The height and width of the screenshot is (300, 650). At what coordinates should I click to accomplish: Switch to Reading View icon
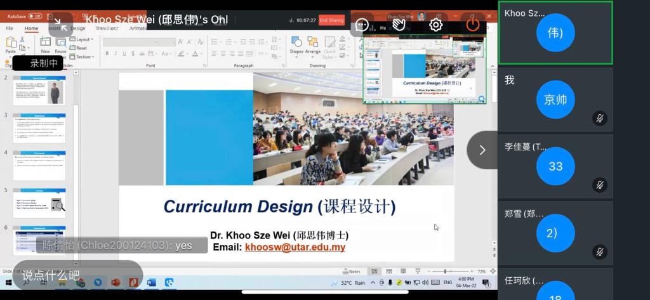(x=403, y=271)
